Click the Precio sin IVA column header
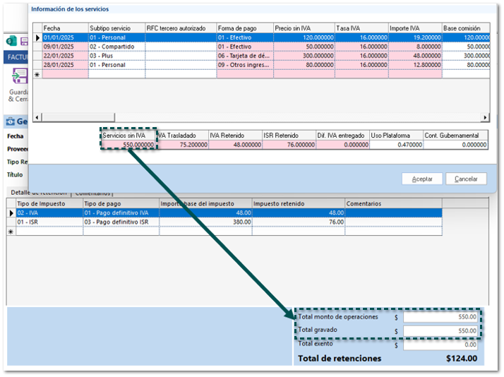504x377 pixels. coord(304,28)
